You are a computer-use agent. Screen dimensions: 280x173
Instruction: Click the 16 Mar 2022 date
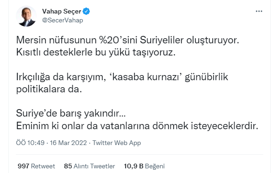coord(68,143)
